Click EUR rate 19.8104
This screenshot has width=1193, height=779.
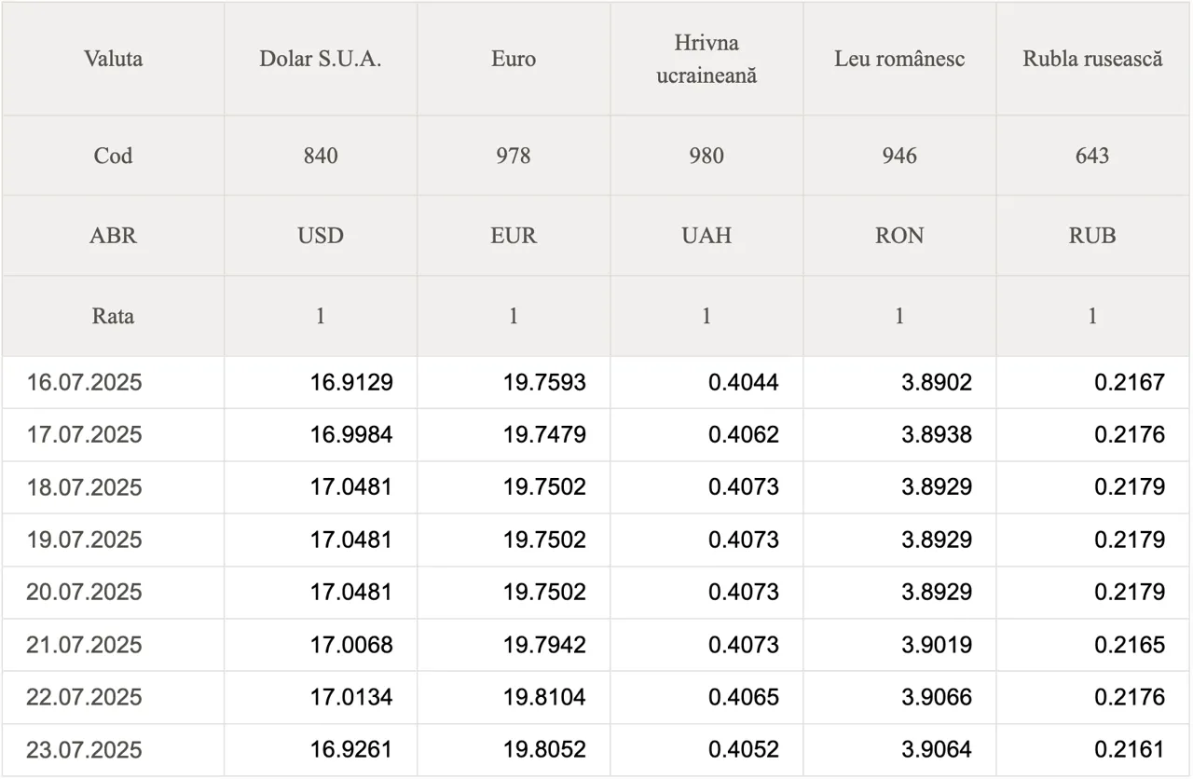(x=544, y=697)
